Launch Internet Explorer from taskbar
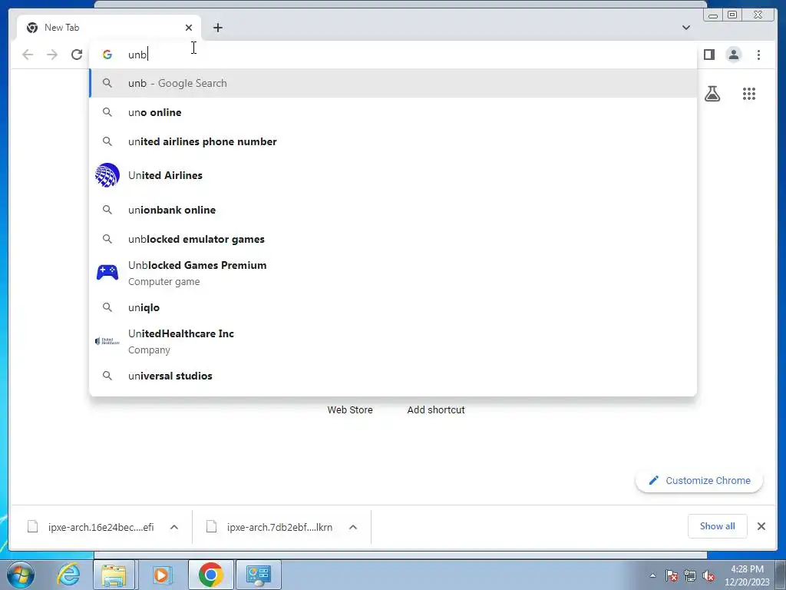The height and width of the screenshot is (590, 786). pos(68,575)
